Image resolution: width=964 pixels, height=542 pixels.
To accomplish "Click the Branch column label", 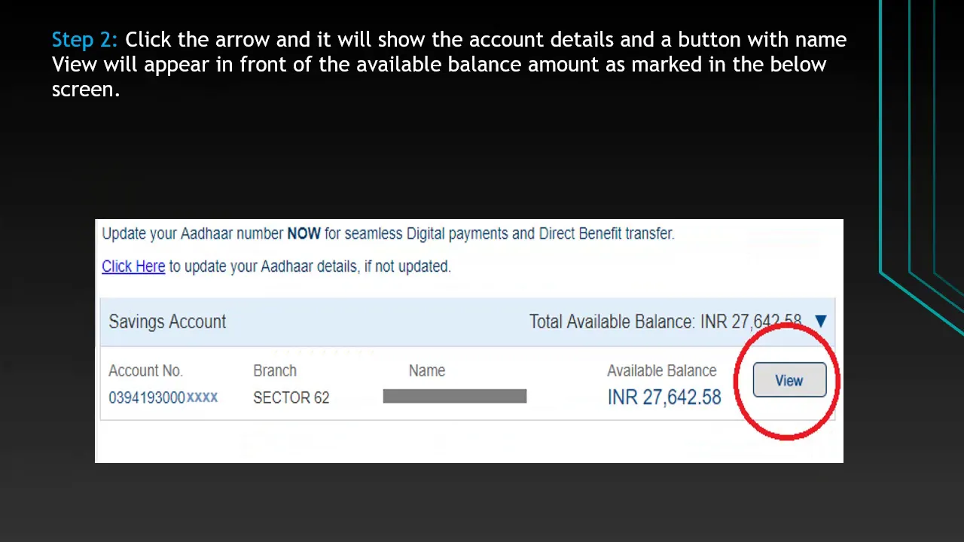I will click(x=275, y=371).
